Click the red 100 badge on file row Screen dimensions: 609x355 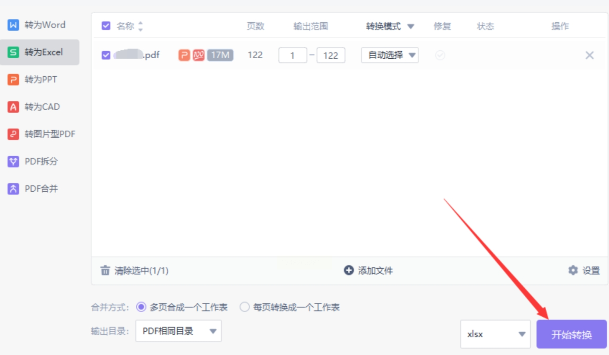(198, 55)
